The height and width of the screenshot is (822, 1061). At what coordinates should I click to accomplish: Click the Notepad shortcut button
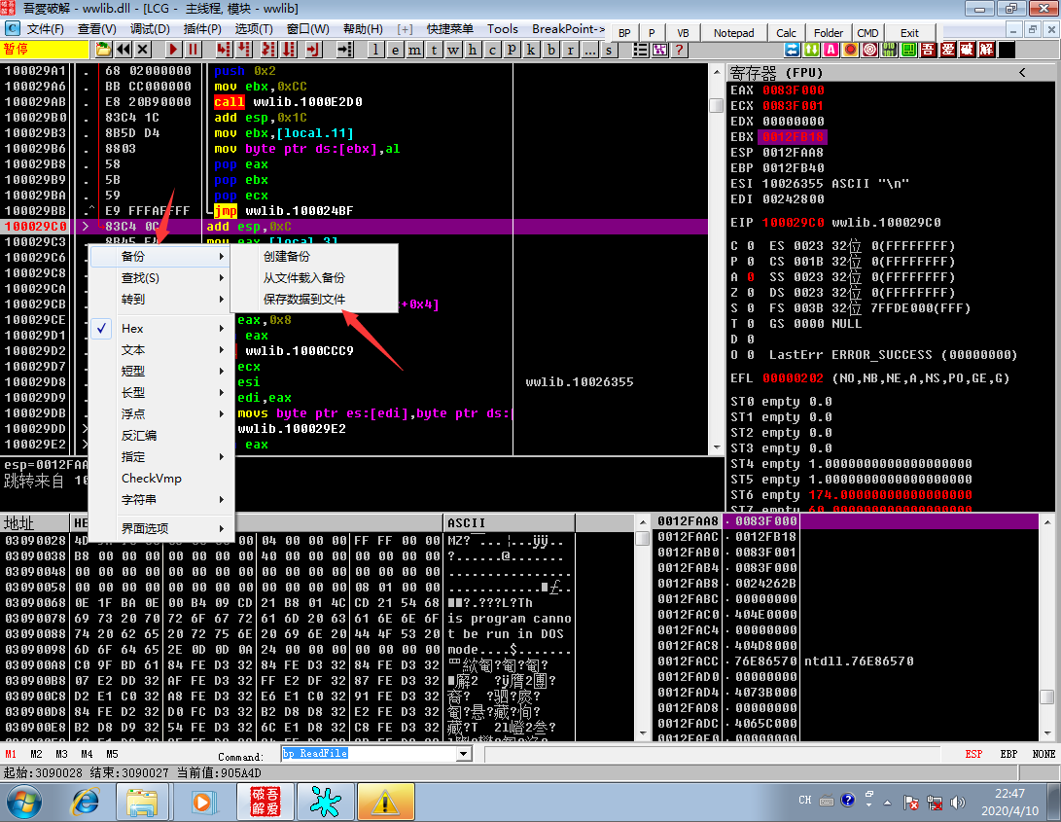point(733,33)
